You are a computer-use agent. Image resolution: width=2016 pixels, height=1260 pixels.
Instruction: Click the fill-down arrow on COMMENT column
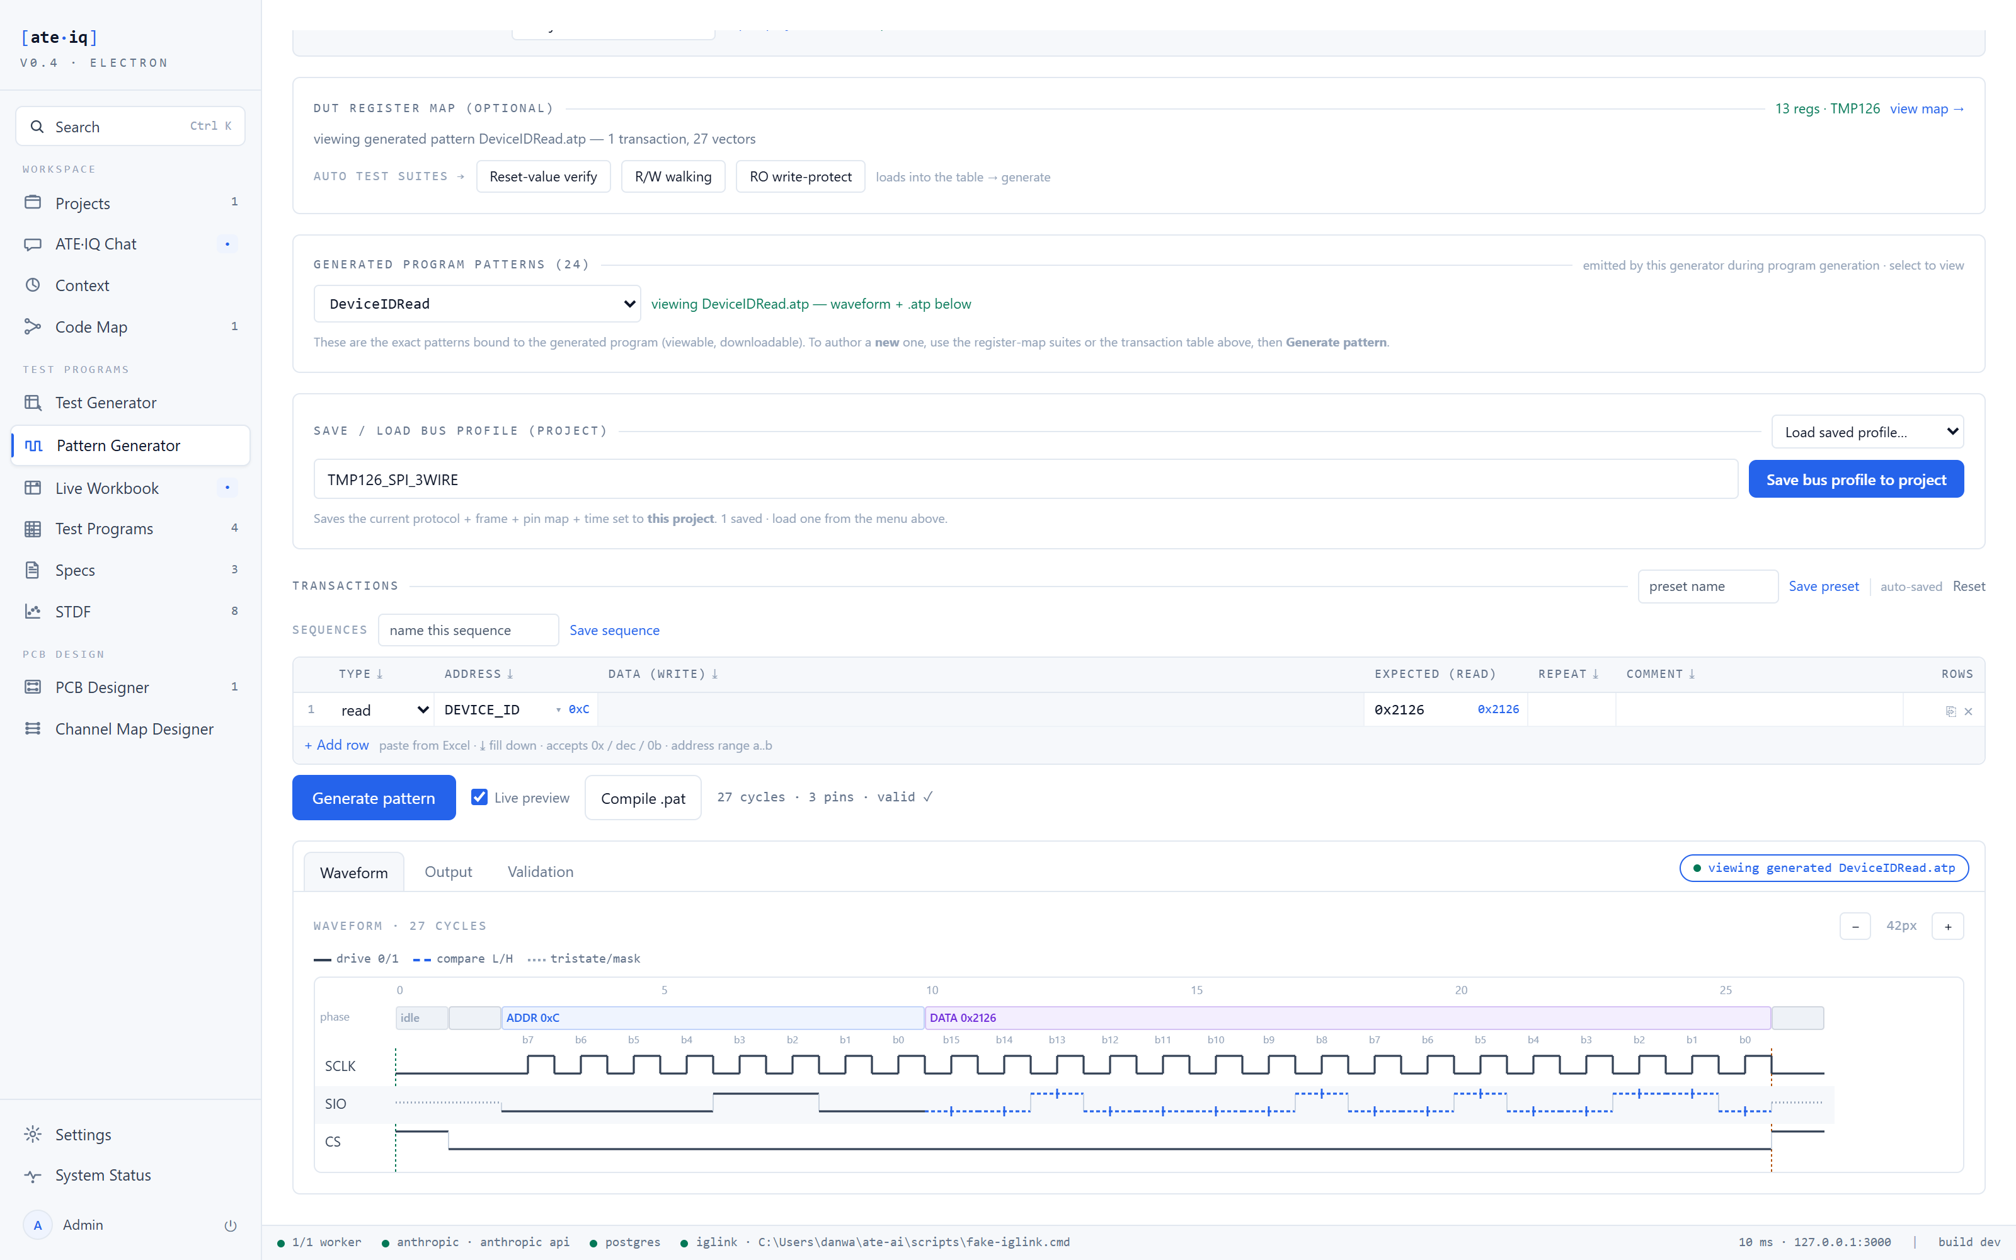(x=1692, y=674)
